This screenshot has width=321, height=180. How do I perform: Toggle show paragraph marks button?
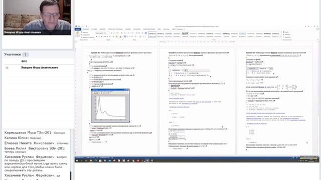click(146, 33)
